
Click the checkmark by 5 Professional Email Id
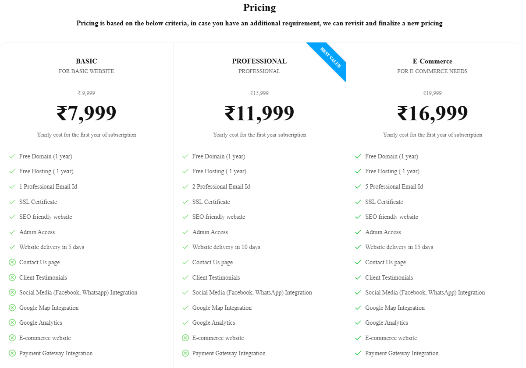click(358, 186)
